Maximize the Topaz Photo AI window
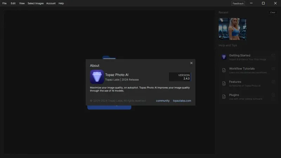This screenshot has height=158, width=281. click(x=263, y=3)
